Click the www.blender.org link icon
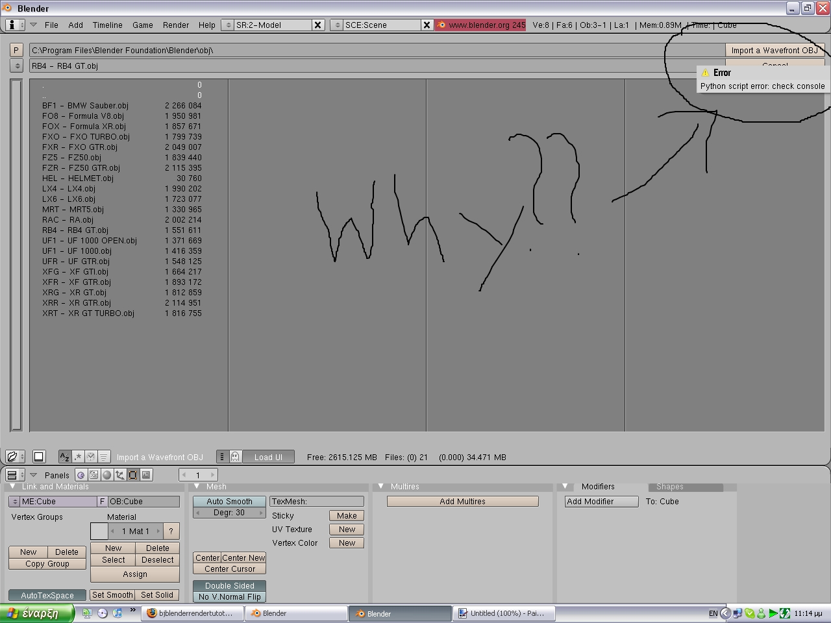 pyautogui.click(x=441, y=25)
